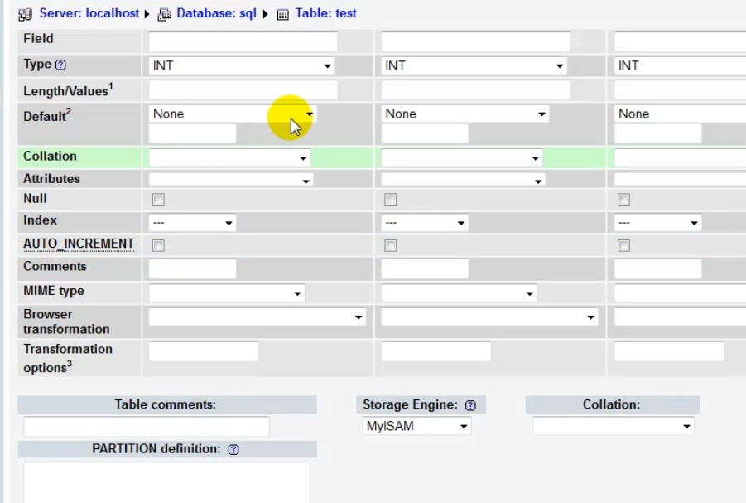Open the help icon next to Type
746x503 pixels.
coord(60,65)
